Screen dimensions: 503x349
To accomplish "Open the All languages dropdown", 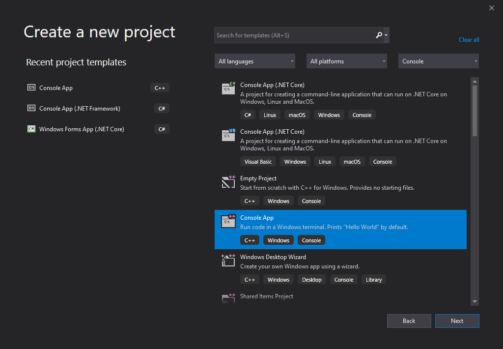I will coord(255,61).
